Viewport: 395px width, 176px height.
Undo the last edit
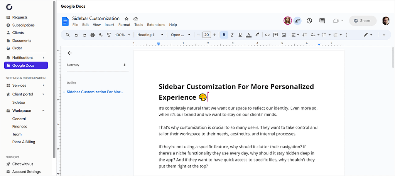pyautogui.click(x=76, y=35)
